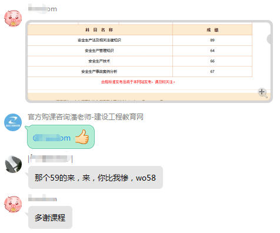The width and height of the screenshot is (280, 233).
Task: Click the blurred sender name ending in om
Action: click(42, 9)
